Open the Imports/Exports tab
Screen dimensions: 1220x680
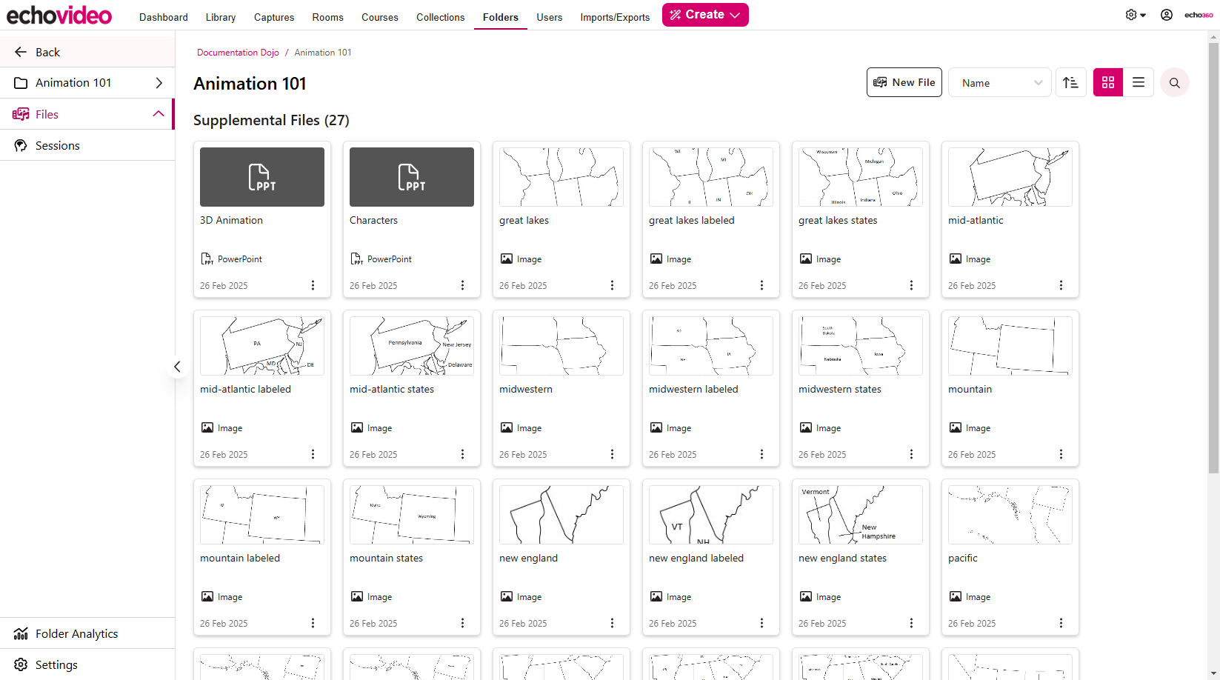[x=615, y=17]
